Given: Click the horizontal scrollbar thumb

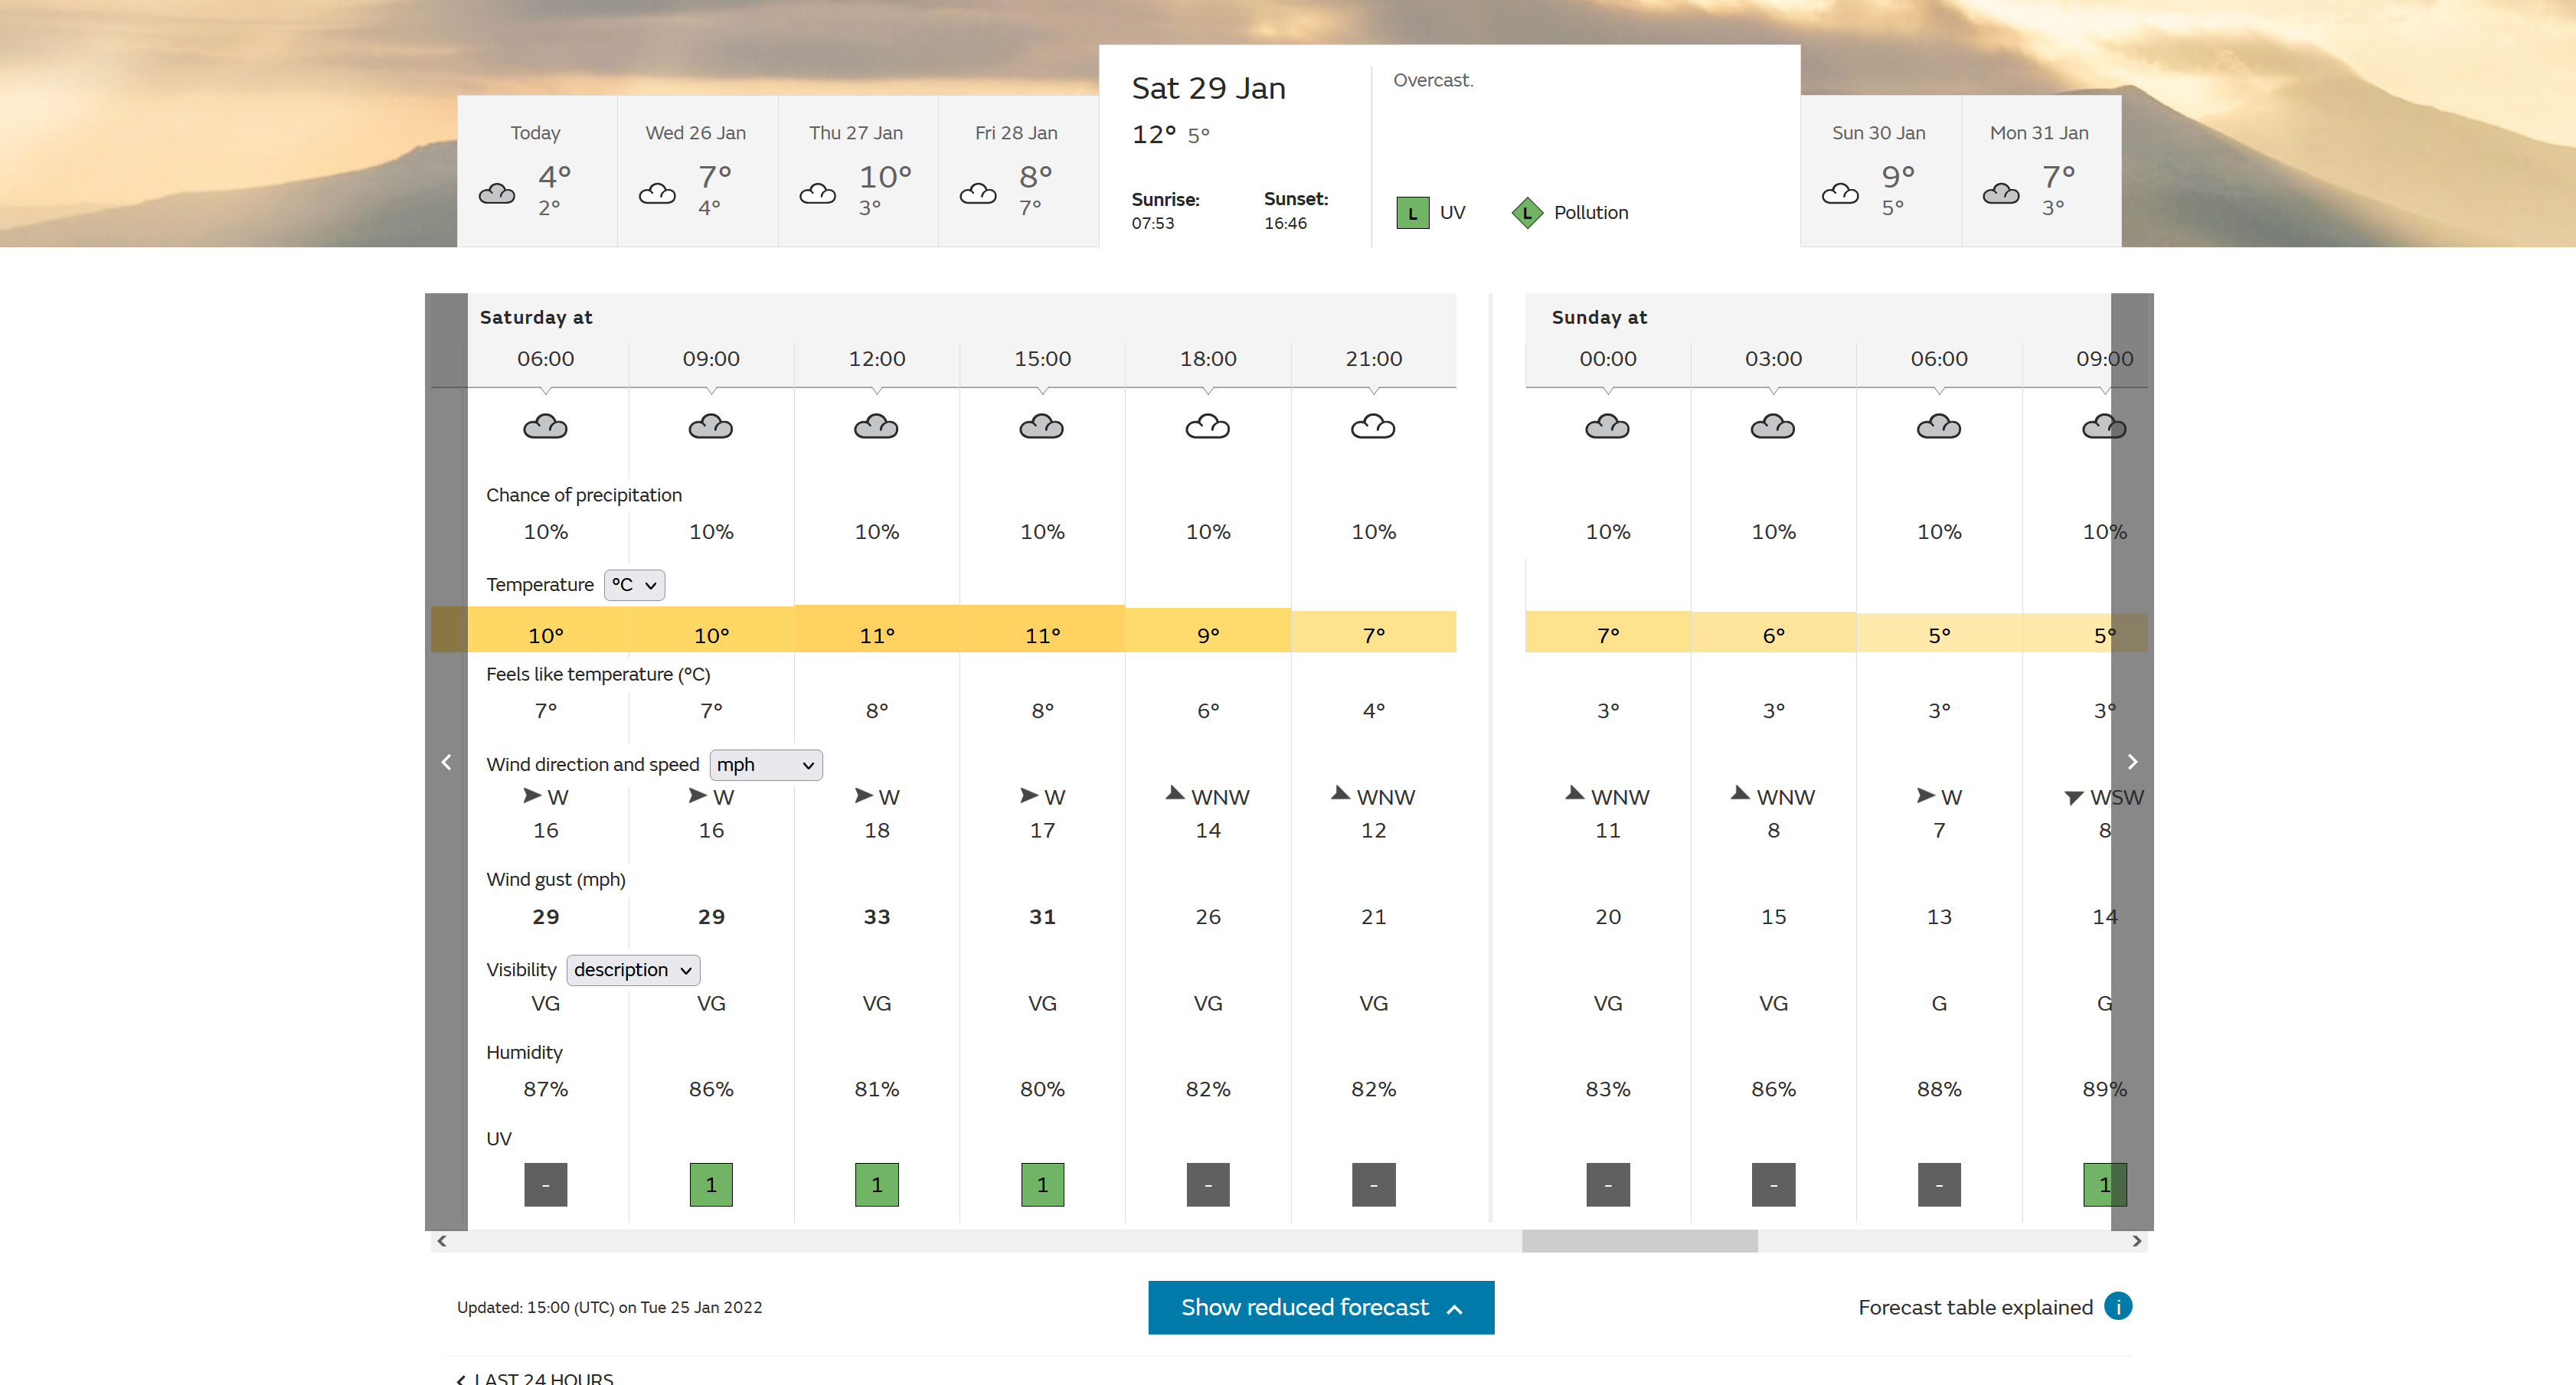Looking at the screenshot, I should (x=1639, y=1241).
